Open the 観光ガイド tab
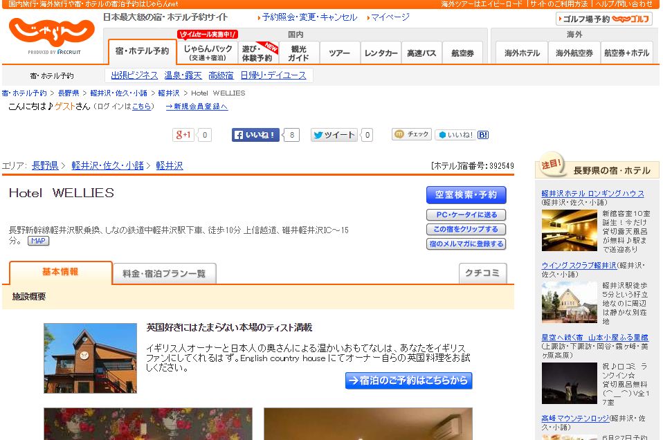This screenshot has height=440, width=663. (x=298, y=53)
